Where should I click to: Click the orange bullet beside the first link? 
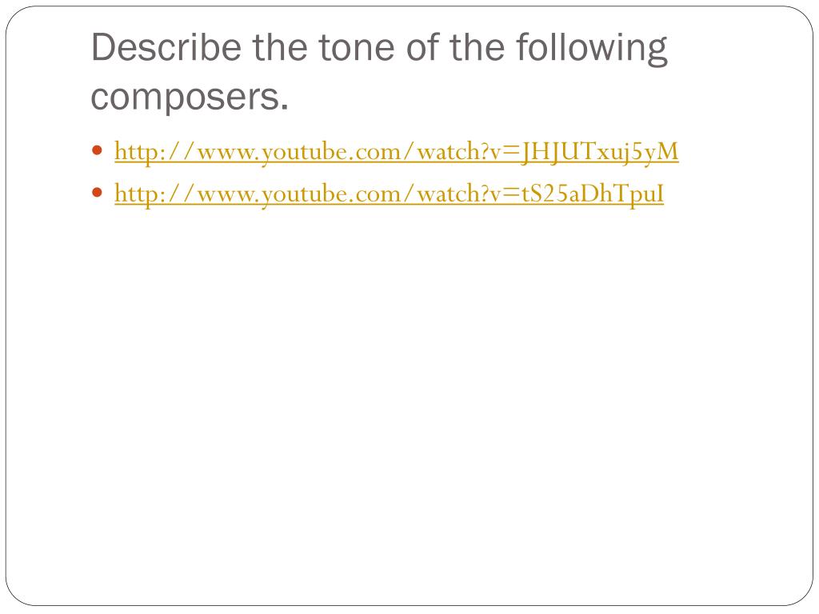pos(97,151)
